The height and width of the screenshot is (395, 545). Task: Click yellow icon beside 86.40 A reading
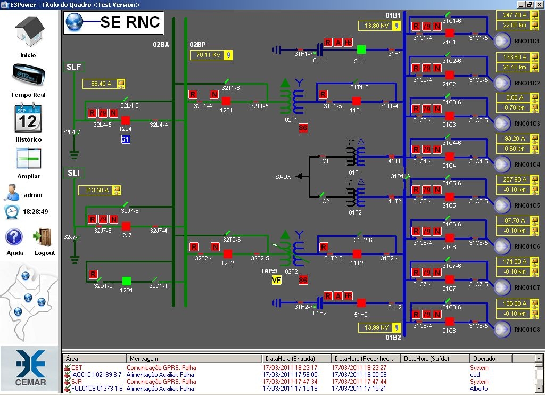tap(121, 84)
